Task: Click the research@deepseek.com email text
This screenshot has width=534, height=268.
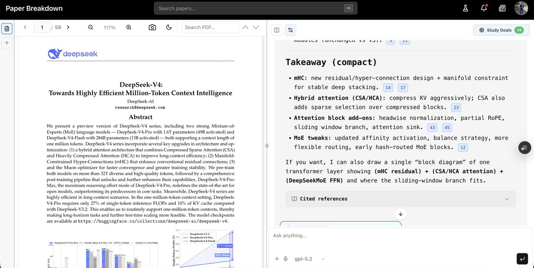Action: tap(140, 107)
